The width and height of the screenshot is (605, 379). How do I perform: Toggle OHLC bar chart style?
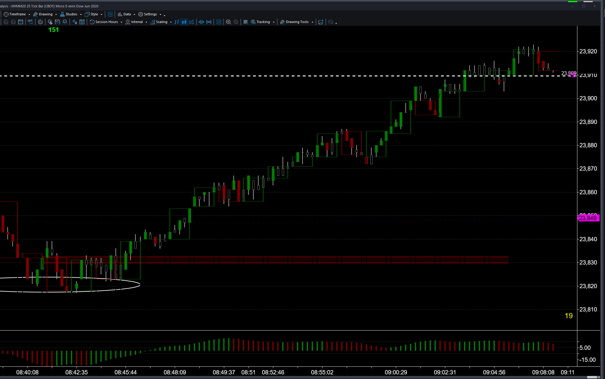point(177,22)
